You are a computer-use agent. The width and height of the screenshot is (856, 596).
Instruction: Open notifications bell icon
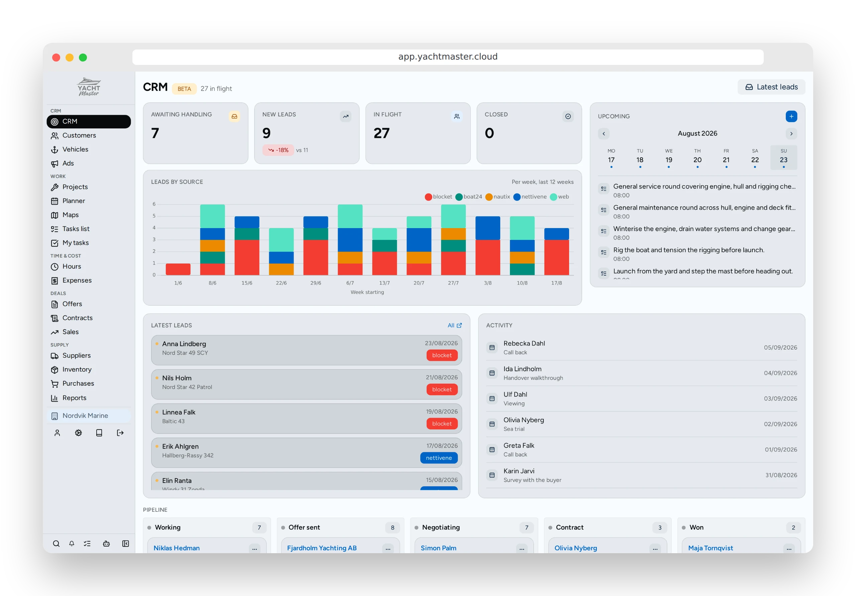(x=72, y=543)
